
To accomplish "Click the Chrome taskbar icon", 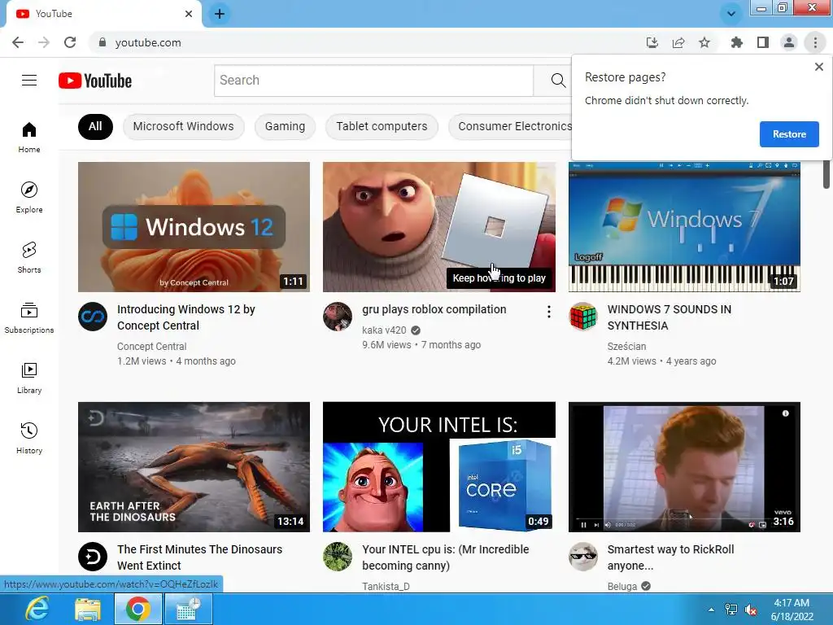I will pos(138,609).
